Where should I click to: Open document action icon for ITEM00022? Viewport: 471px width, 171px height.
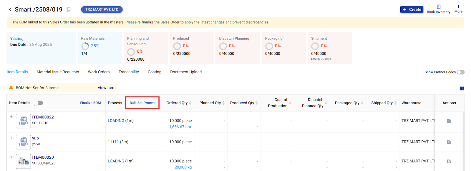point(449,121)
